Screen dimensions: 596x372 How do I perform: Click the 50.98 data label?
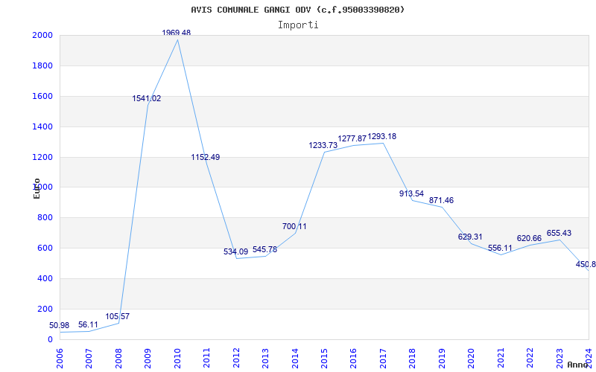pos(60,325)
